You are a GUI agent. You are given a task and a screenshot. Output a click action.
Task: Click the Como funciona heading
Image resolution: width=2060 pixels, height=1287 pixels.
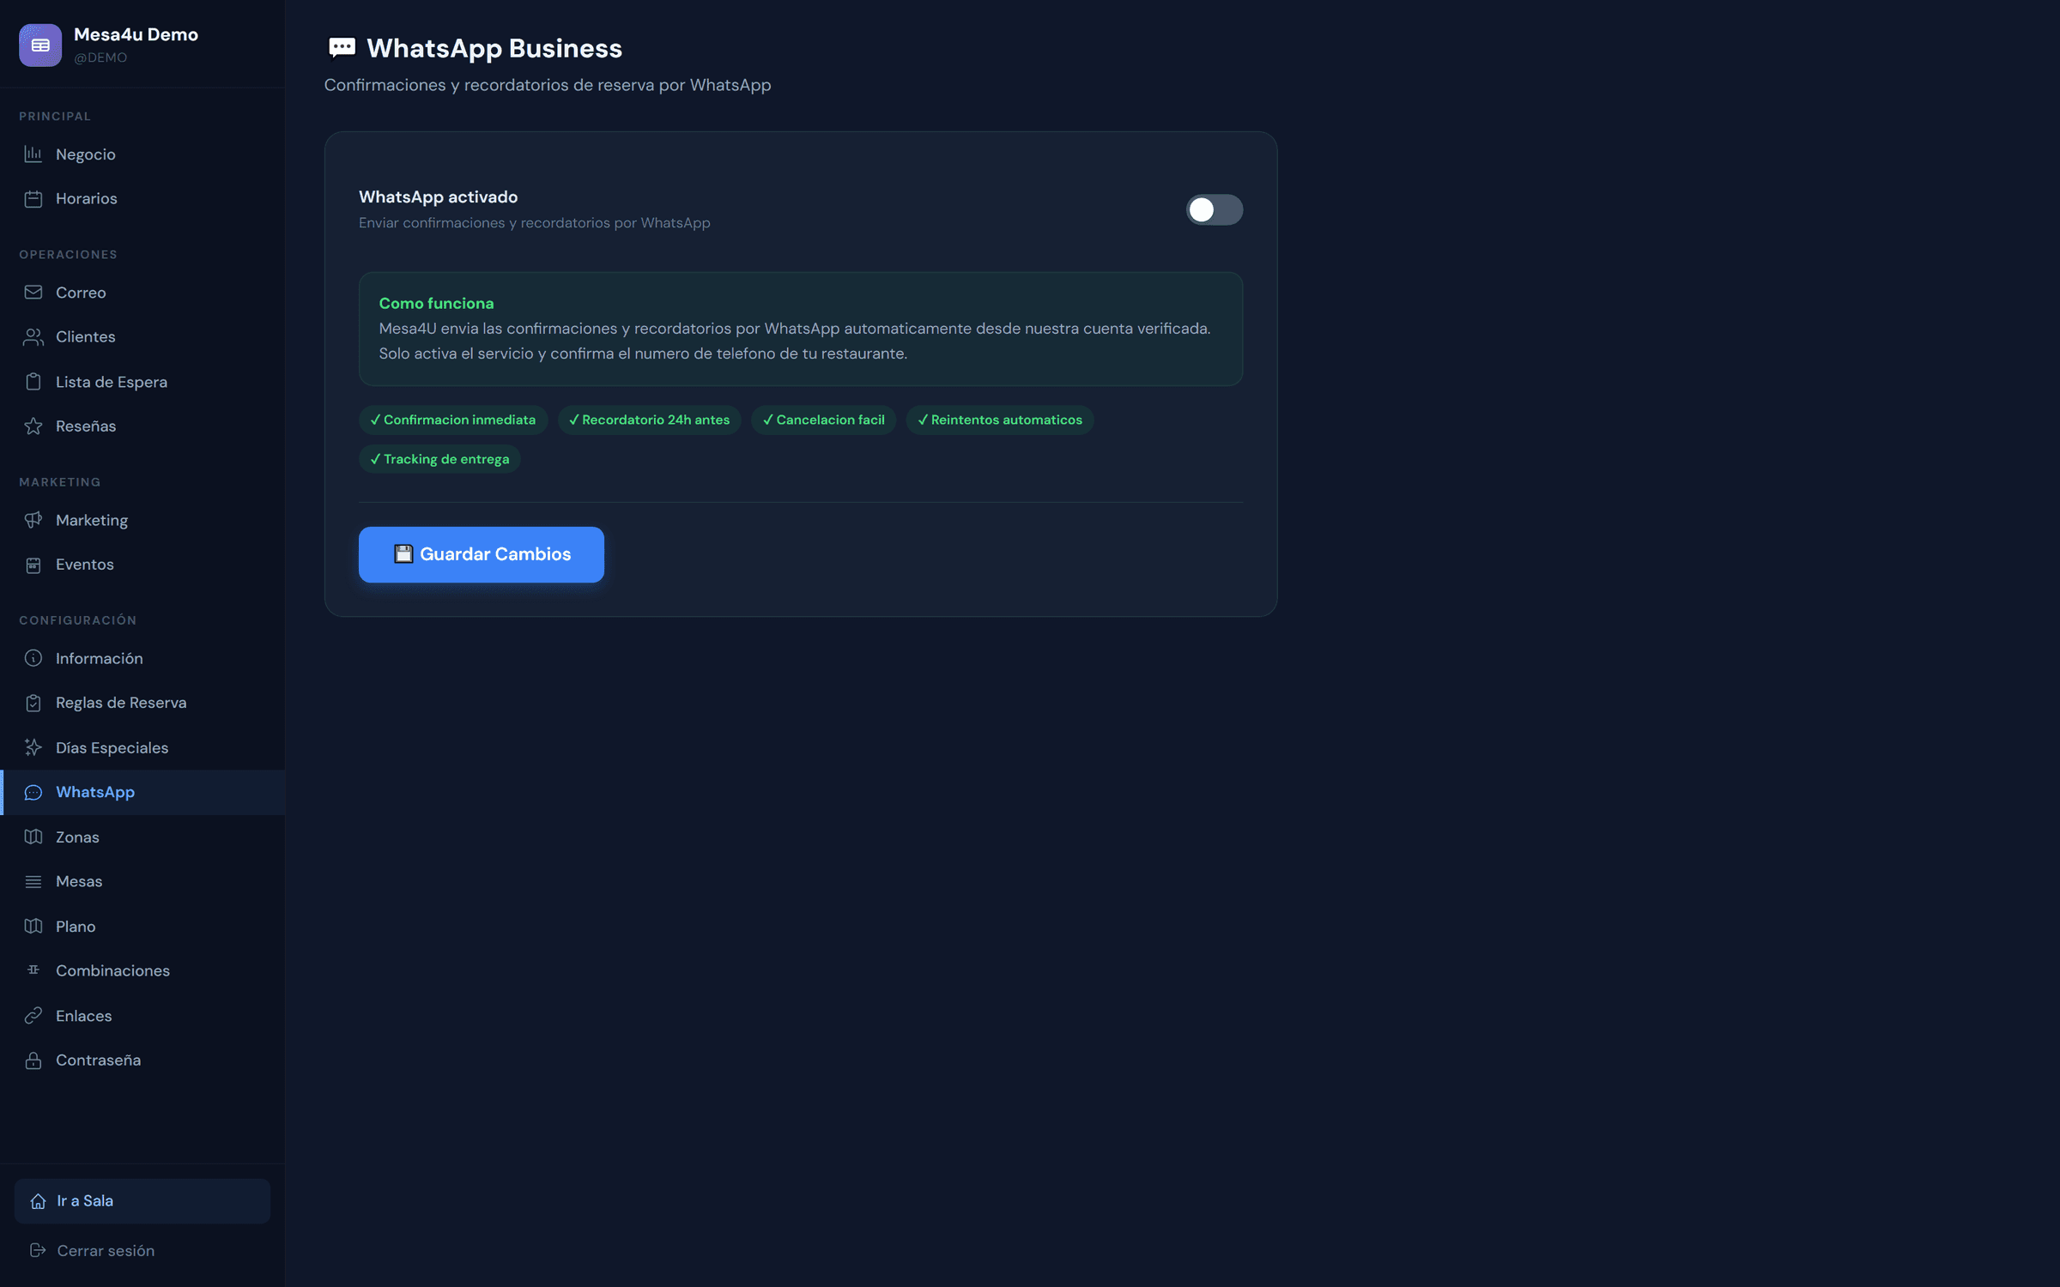pos(436,303)
